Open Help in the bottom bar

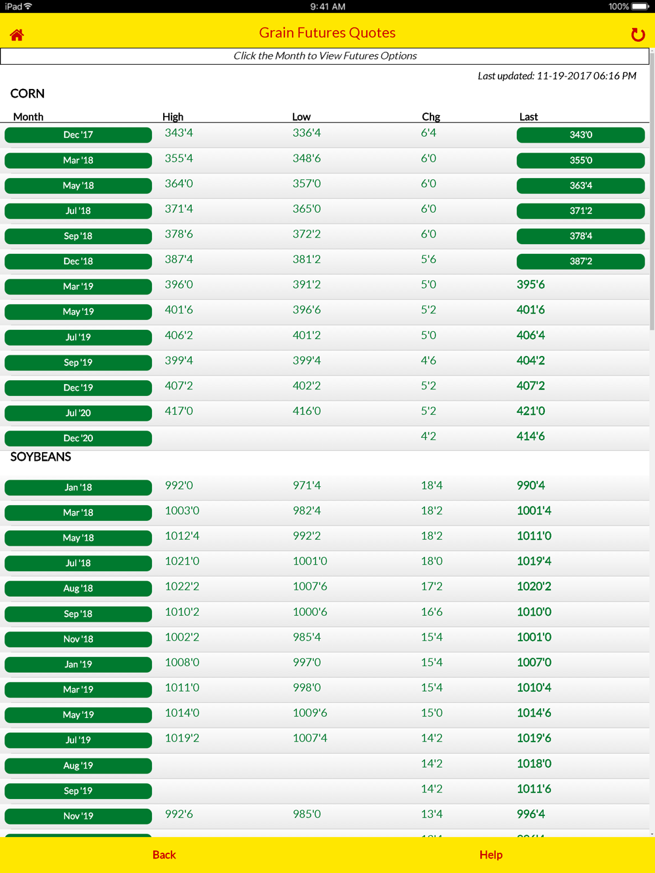pyautogui.click(x=491, y=855)
